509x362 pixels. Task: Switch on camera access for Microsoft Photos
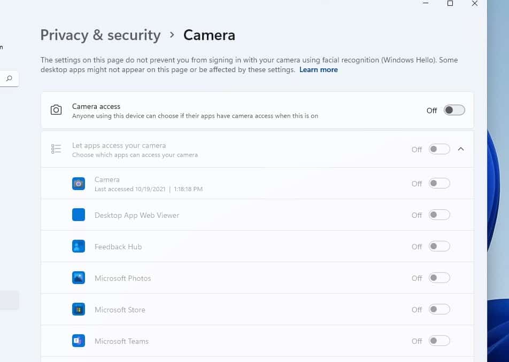pyautogui.click(x=439, y=278)
